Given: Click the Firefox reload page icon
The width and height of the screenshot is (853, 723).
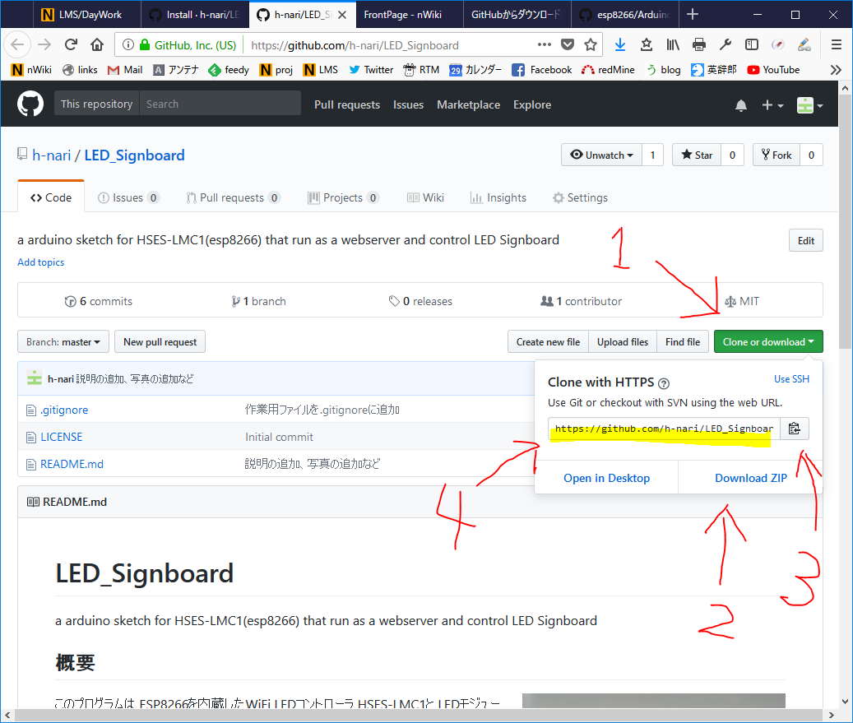Looking at the screenshot, I should (x=72, y=45).
